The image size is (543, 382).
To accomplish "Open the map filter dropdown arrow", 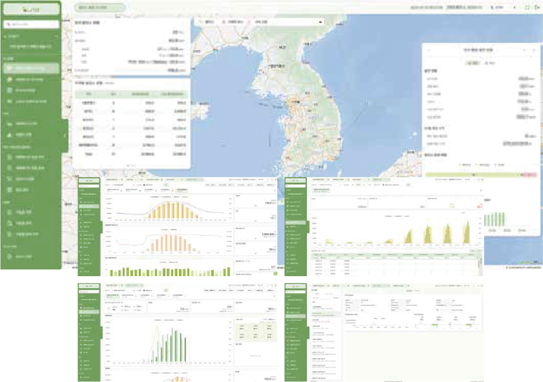I will click(x=320, y=22).
